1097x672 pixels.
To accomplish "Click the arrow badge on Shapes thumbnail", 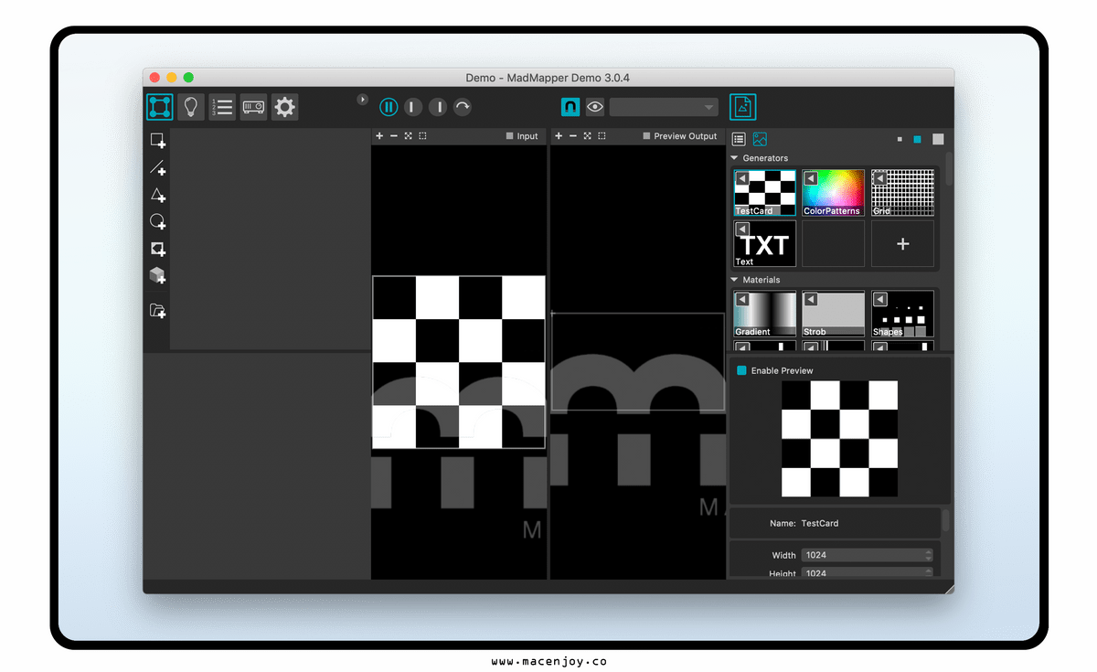I will pos(879,299).
